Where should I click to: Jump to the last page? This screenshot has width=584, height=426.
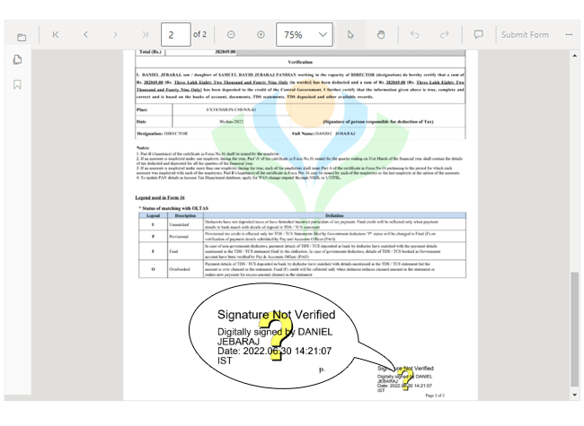[146, 35]
